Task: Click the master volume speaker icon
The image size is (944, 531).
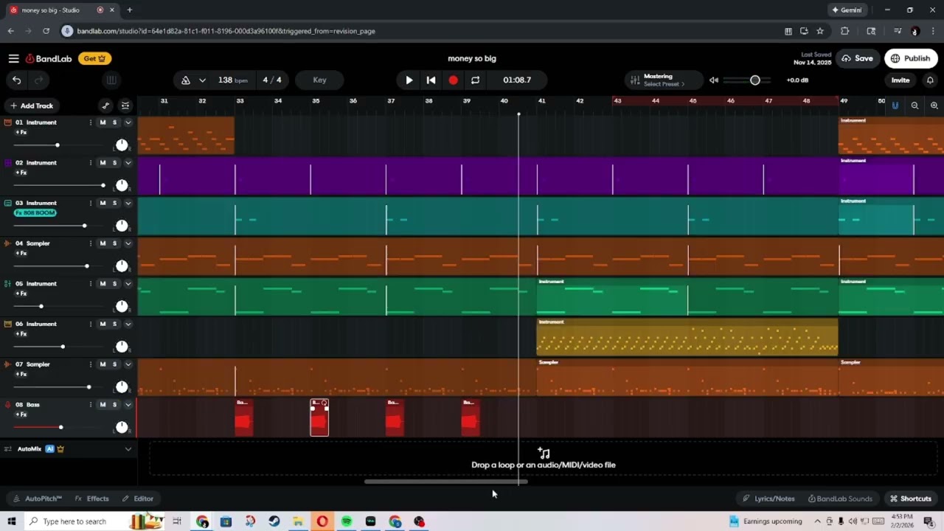Action: [x=714, y=80]
